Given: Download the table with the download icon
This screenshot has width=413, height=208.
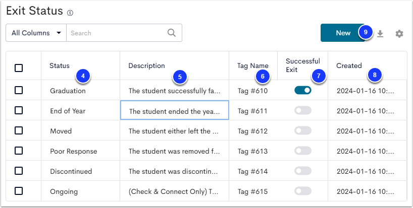Looking at the screenshot, I should [x=380, y=34].
